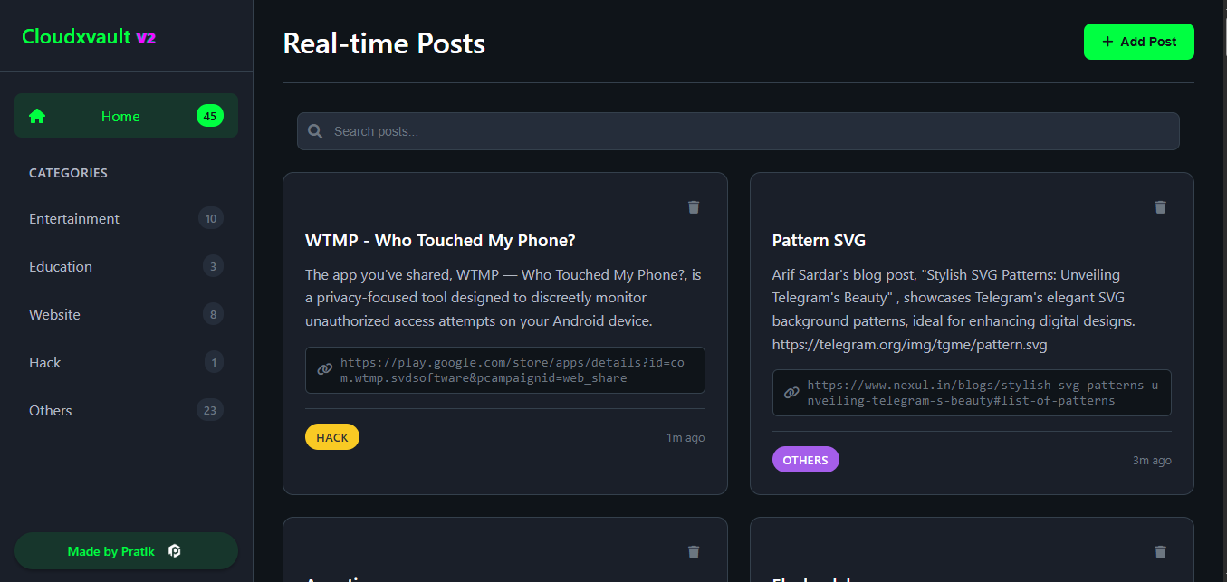This screenshot has width=1227, height=582.
Task: Click trash icon on bottom-left partial card
Action: coord(694,552)
